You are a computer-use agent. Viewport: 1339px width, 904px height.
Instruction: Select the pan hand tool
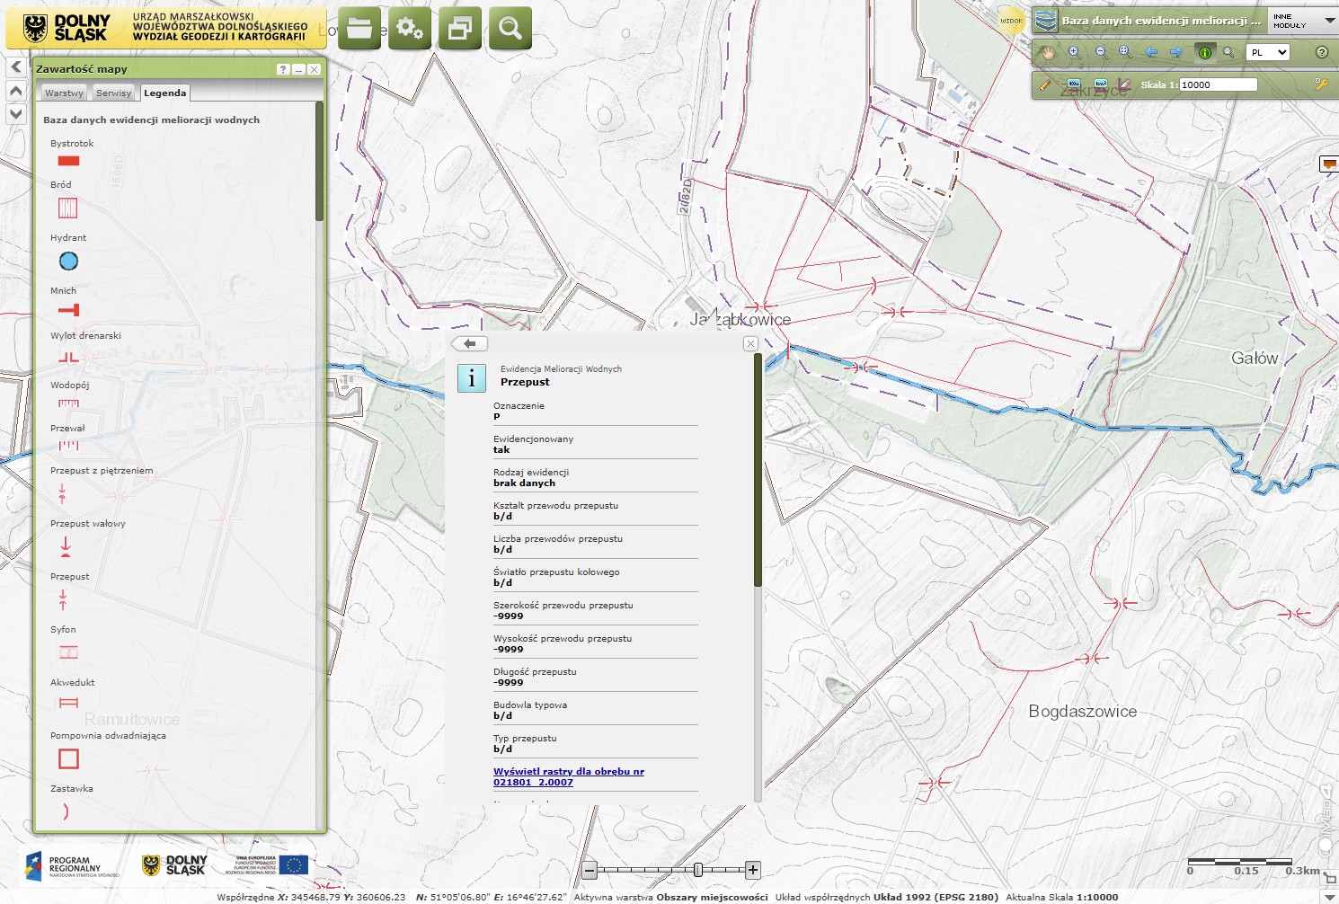click(x=1048, y=52)
